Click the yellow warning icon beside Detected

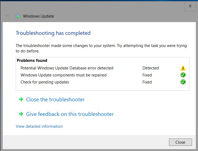pyautogui.click(x=183, y=68)
